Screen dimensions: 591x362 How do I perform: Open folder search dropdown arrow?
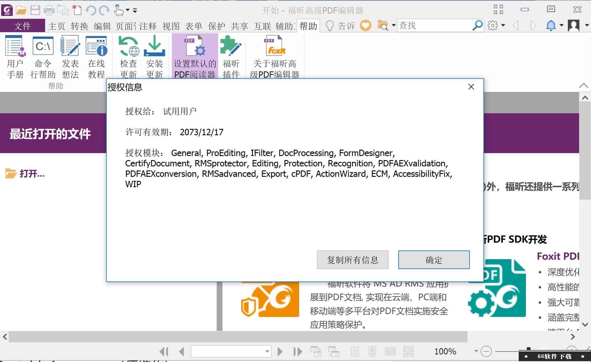point(394,25)
